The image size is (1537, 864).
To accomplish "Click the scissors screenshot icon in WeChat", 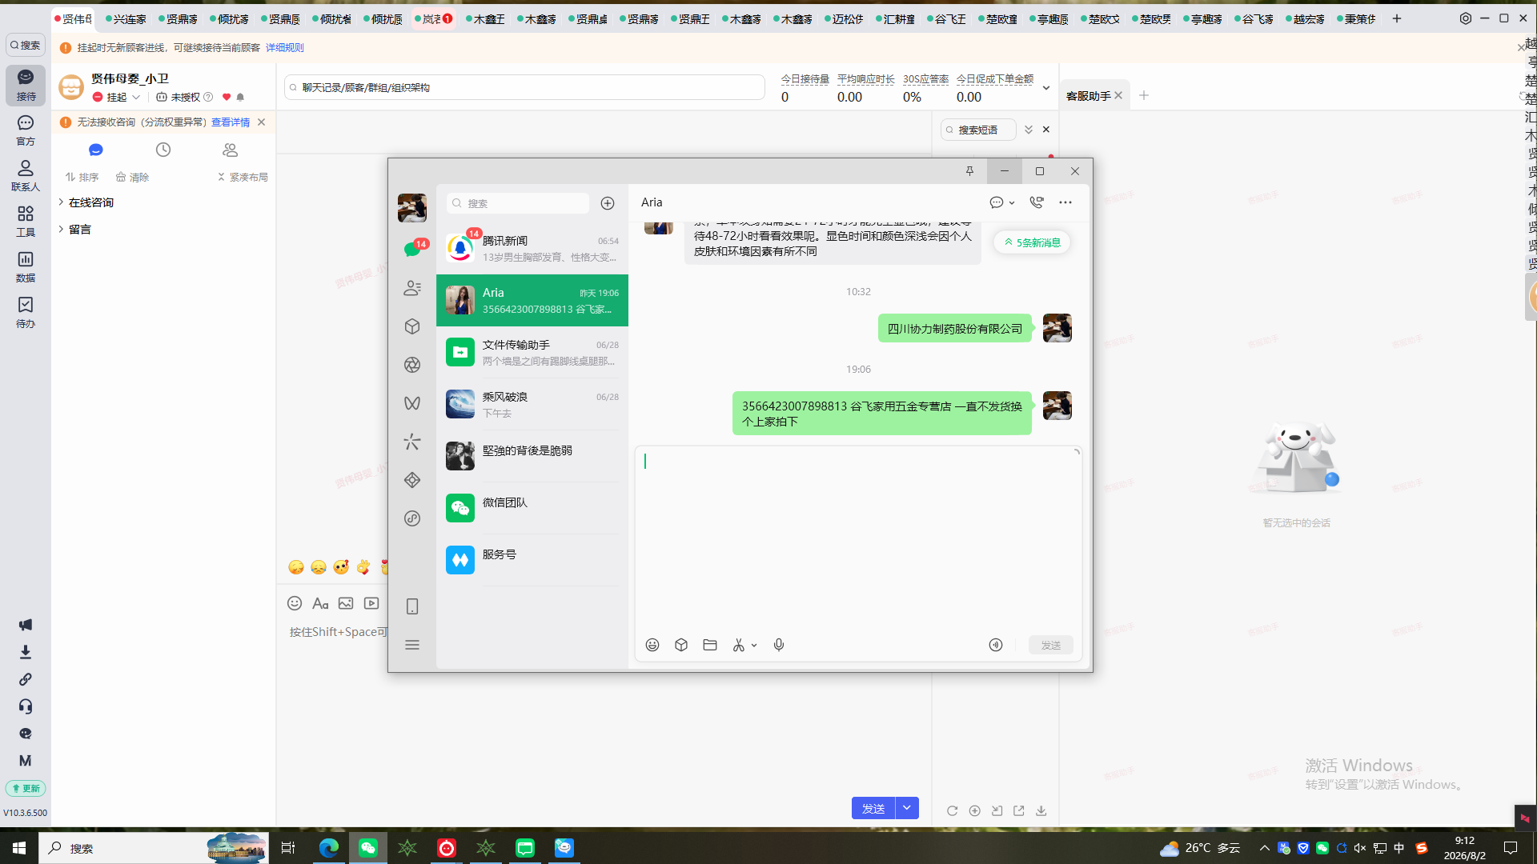I will click(x=739, y=645).
